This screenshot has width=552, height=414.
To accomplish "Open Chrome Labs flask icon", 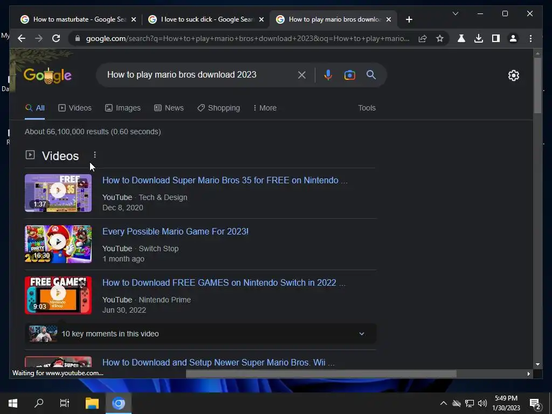I will (x=461, y=38).
